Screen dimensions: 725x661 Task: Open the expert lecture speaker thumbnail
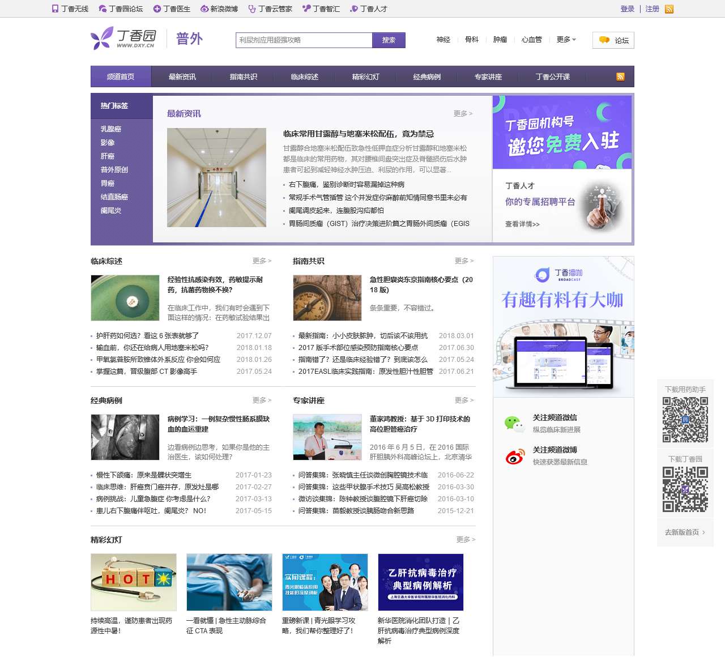pyautogui.click(x=327, y=437)
